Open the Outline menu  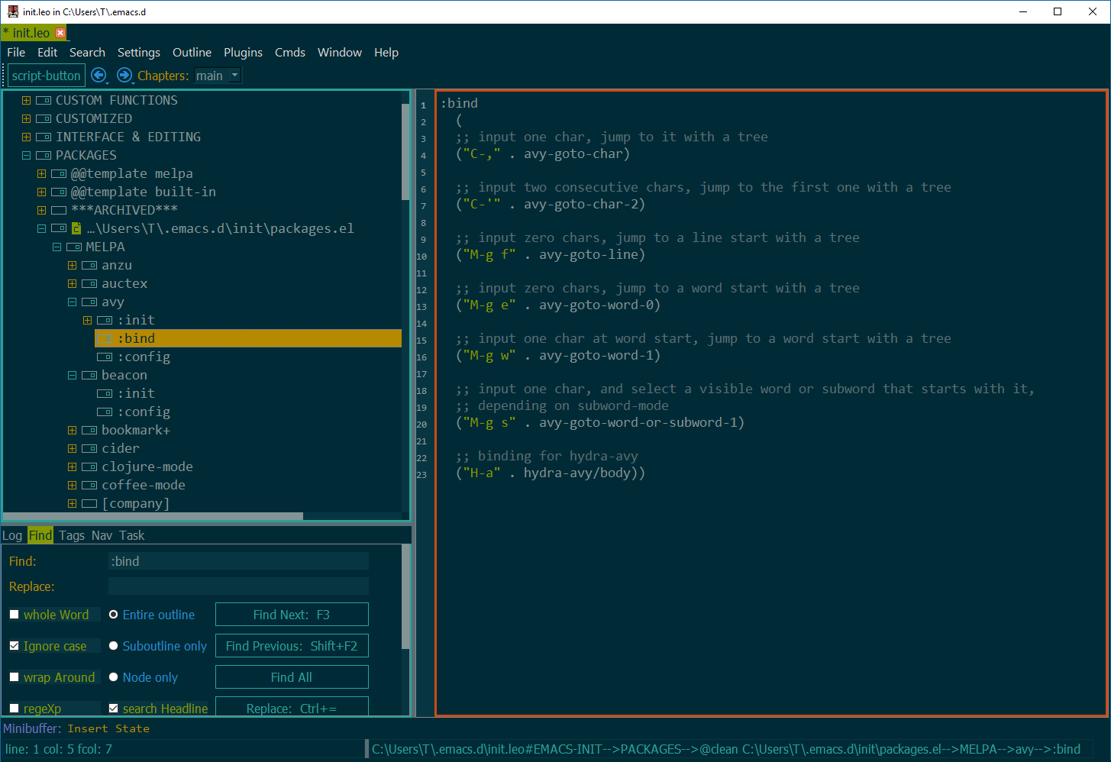(x=192, y=53)
